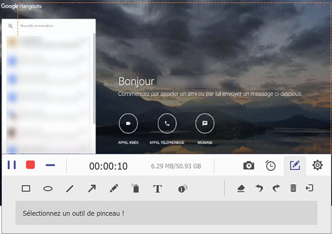Screen dimensions: 332x234
Task: Delete all annotations with trash icon
Action: click(293, 189)
